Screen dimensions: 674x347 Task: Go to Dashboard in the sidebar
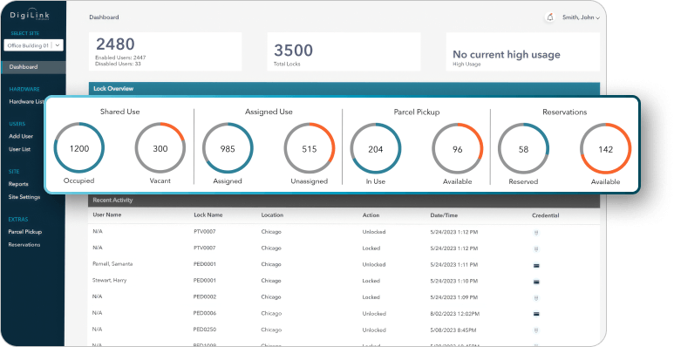pyautogui.click(x=33, y=67)
